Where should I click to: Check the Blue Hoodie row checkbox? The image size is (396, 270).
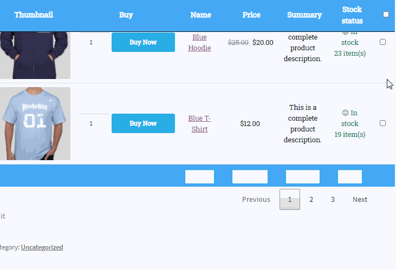coord(382,42)
